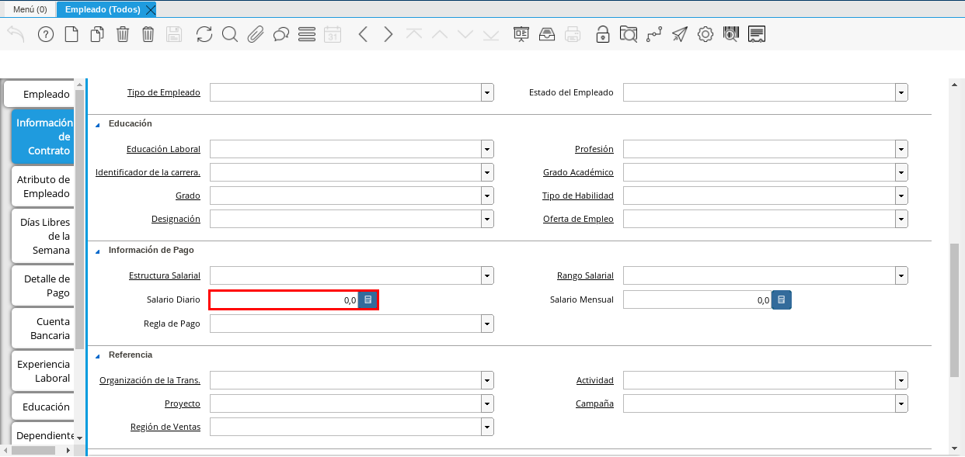Image resolution: width=965 pixels, height=457 pixels.
Task: Open calculator for Salario Mensual
Action: tap(782, 300)
